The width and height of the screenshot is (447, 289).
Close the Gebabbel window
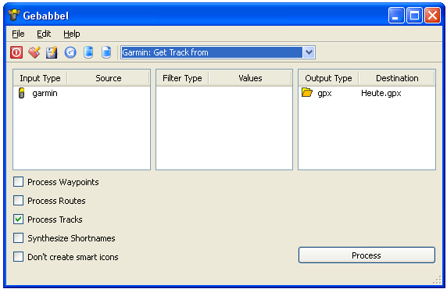tap(432, 15)
